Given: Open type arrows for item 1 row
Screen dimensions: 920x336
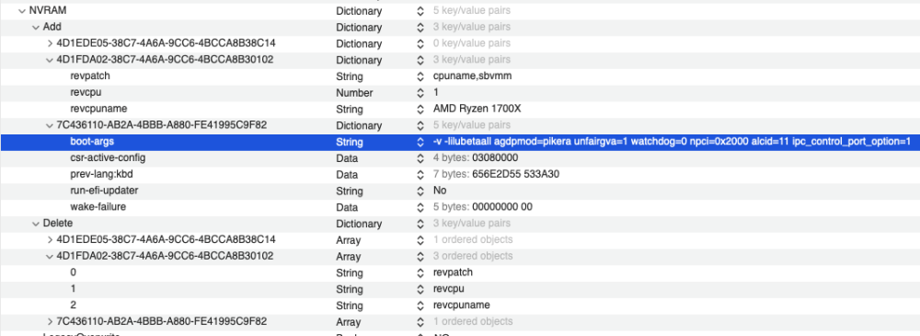Looking at the screenshot, I should [x=420, y=289].
